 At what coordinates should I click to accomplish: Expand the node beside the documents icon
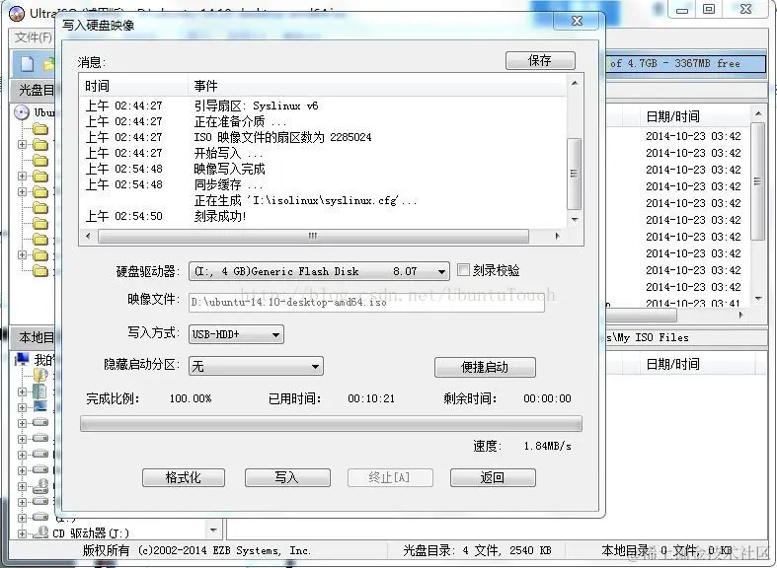[22, 391]
